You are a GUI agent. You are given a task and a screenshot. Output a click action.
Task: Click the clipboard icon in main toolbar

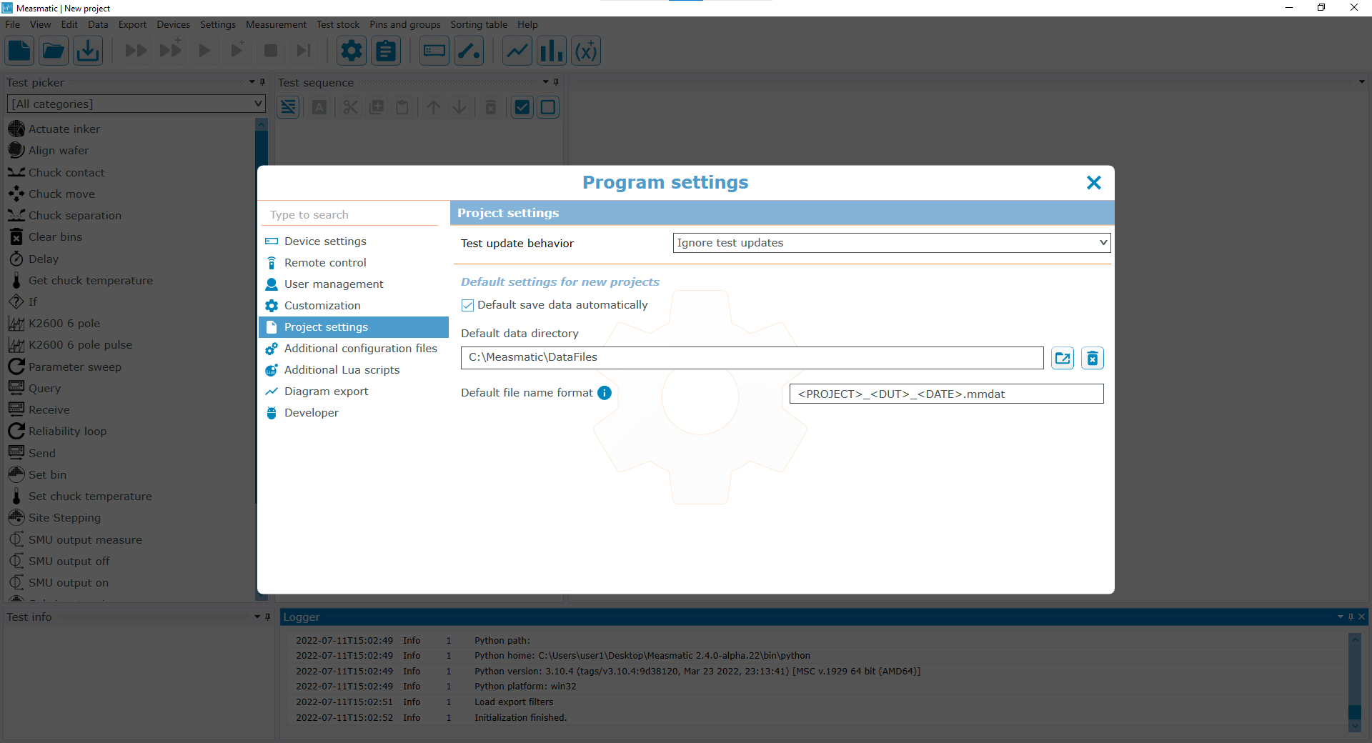click(x=386, y=51)
